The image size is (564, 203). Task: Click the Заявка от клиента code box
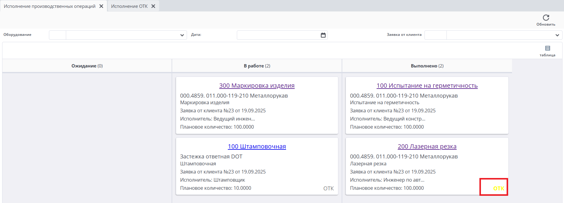[x=435, y=35]
